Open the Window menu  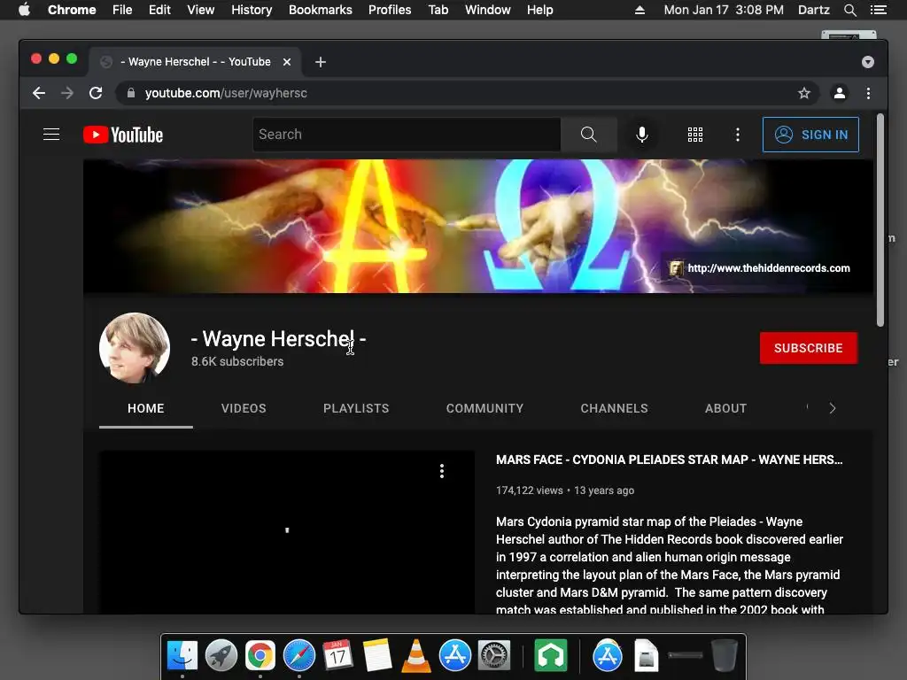click(x=488, y=10)
